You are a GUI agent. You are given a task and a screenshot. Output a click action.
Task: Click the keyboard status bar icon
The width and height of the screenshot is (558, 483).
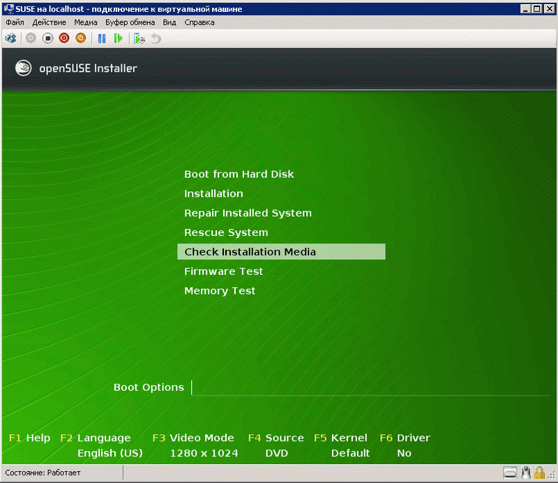510,473
